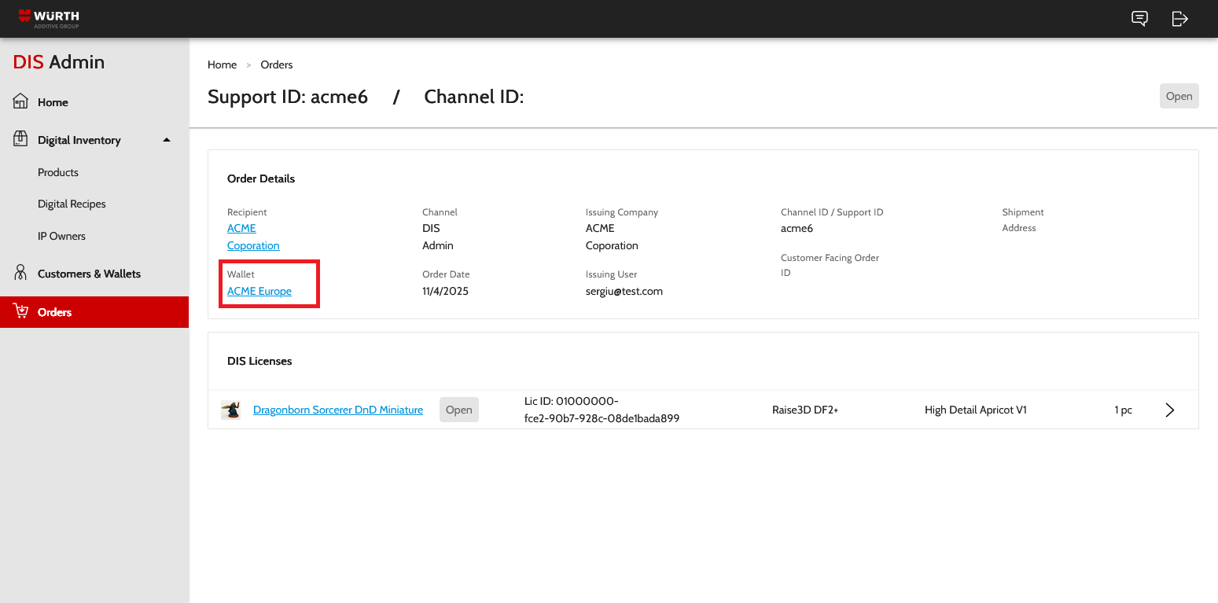The height and width of the screenshot is (603, 1218).
Task: Click Home in the breadcrumb
Action: [222, 64]
